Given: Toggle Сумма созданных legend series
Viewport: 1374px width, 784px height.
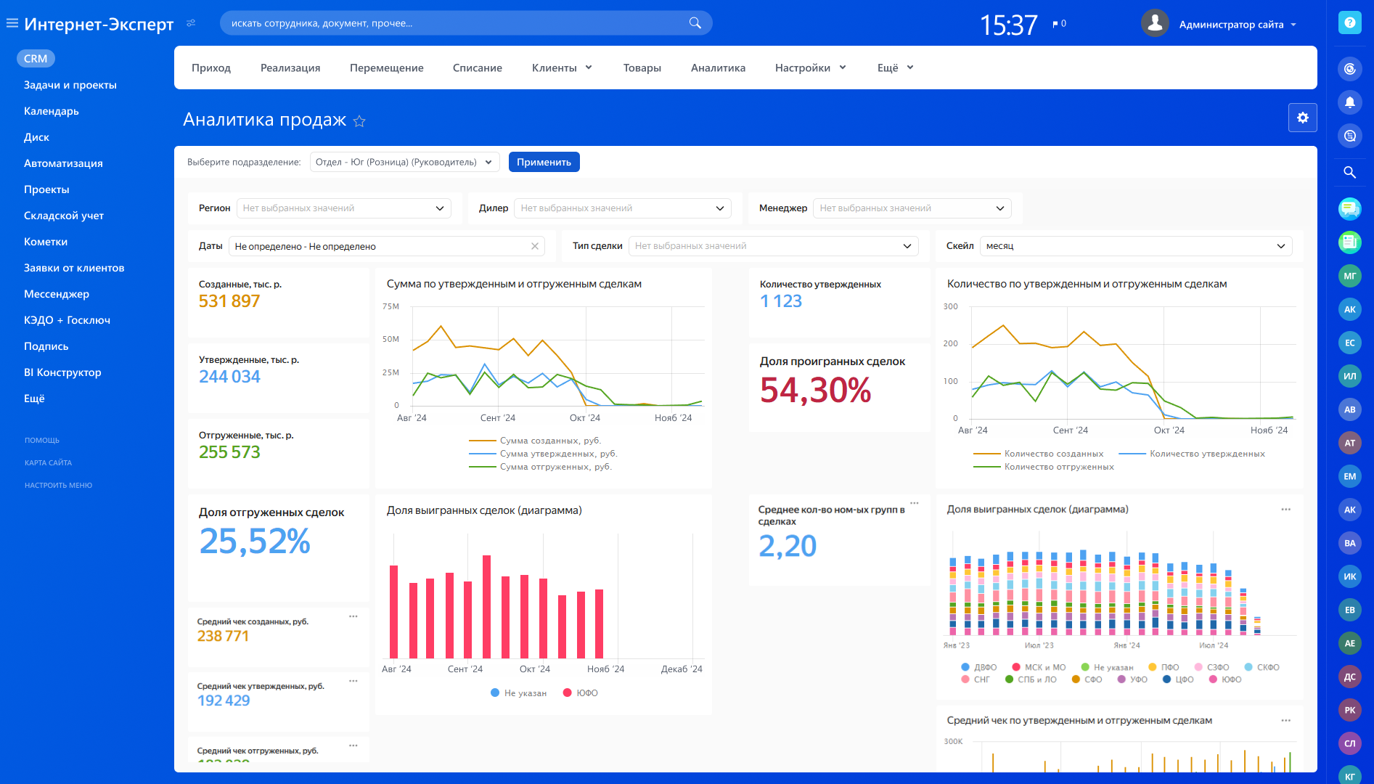Looking at the screenshot, I should pyautogui.click(x=549, y=441).
